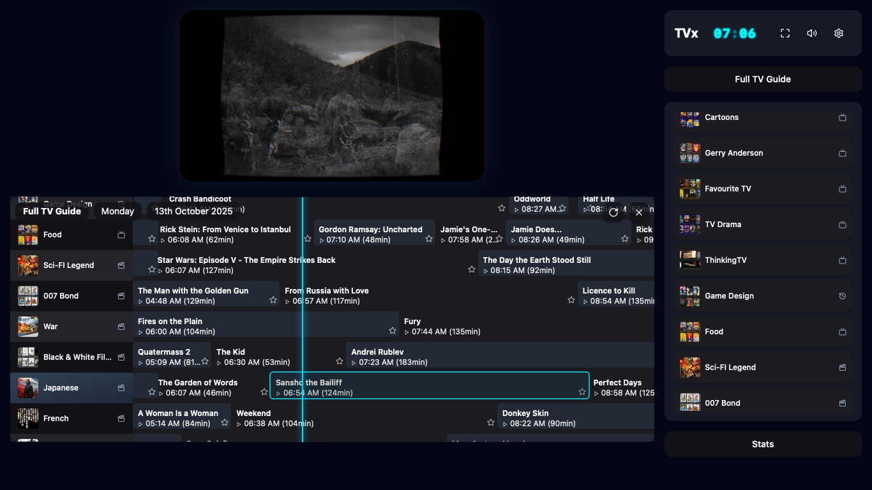The height and width of the screenshot is (490, 872).
Task: Open TV Drama channel in sidebar
Action: click(763, 225)
